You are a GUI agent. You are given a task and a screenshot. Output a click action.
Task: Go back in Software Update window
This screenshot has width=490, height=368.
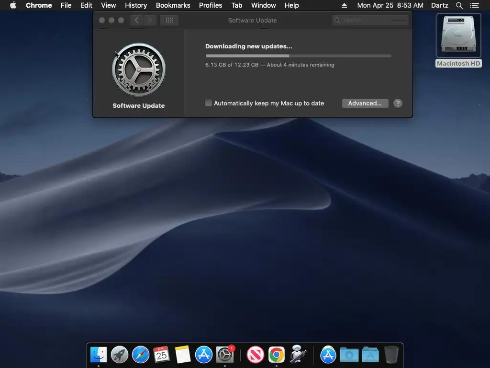[x=136, y=20]
